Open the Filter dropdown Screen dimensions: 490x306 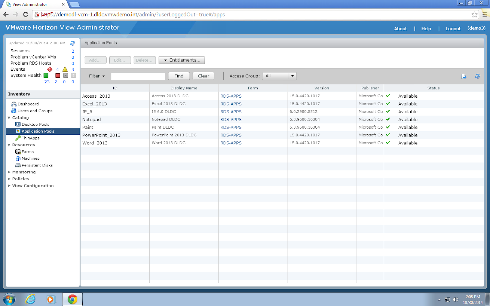[97, 76]
